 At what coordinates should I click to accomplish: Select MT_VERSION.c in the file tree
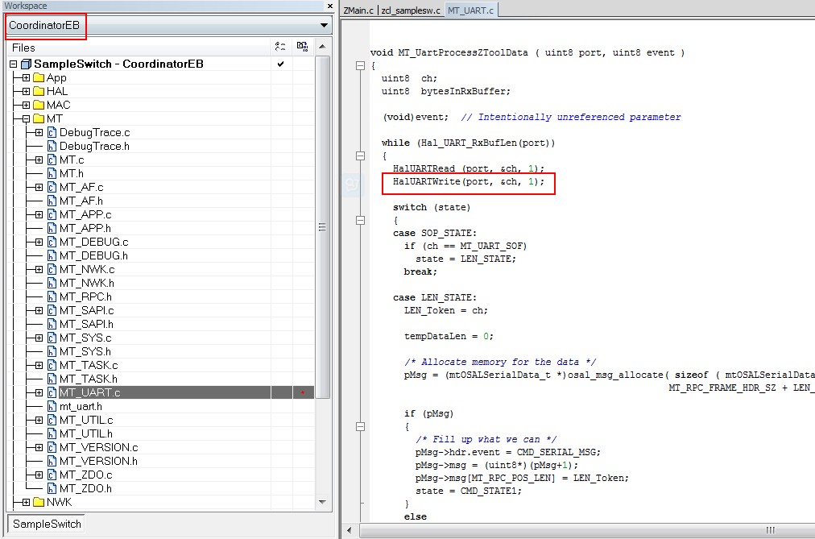click(99, 447)
